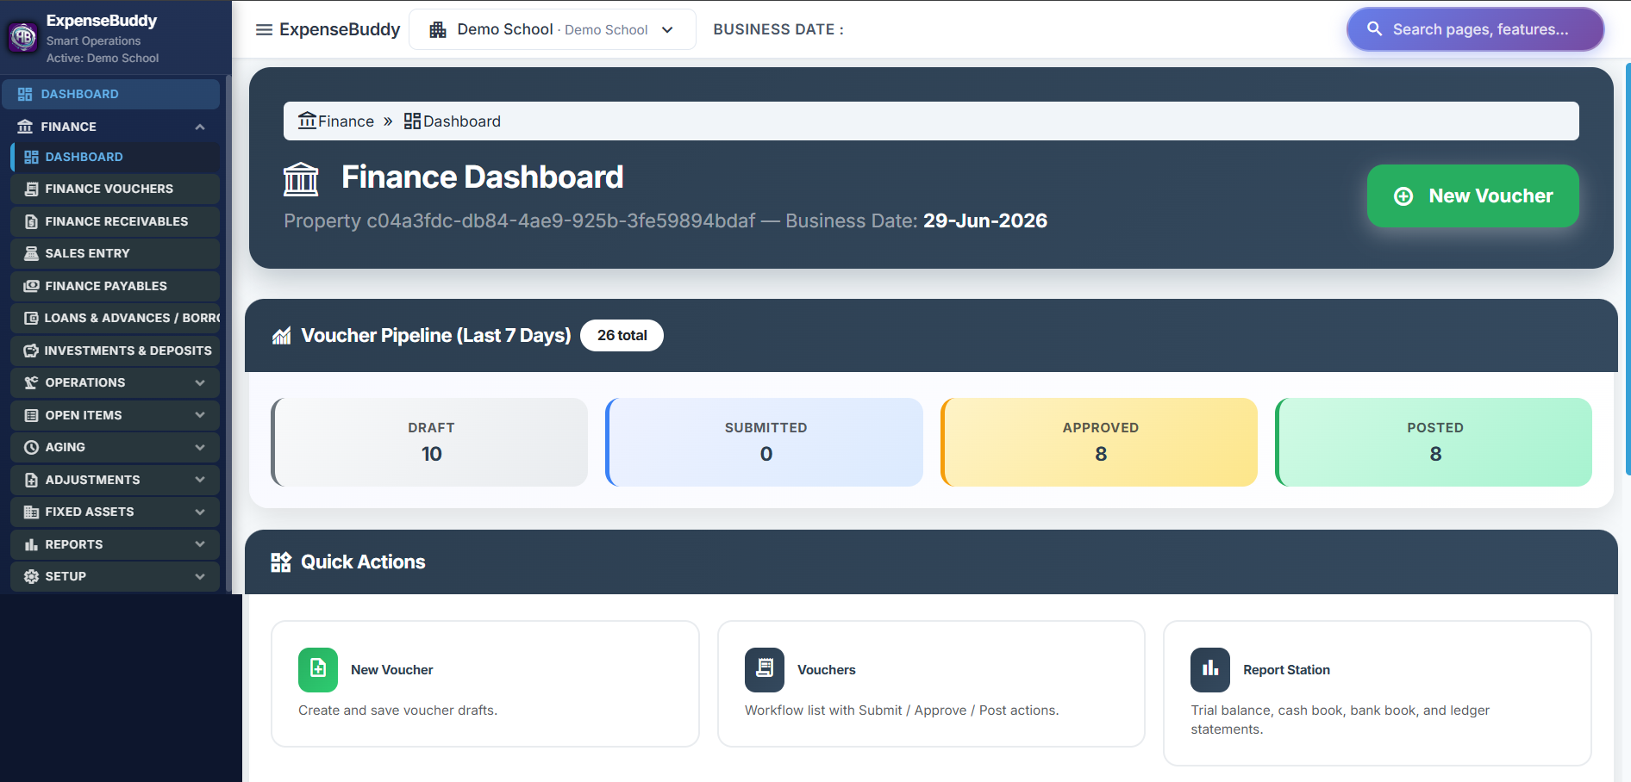Click the Finance Vouchers receipt icon
The height and width of the screenshot is (782, 1631).
[x=32, y=189]
